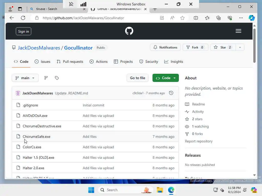The image size is (262, 196).
Task: Open the Activity link in About
Action: [194, 112]
